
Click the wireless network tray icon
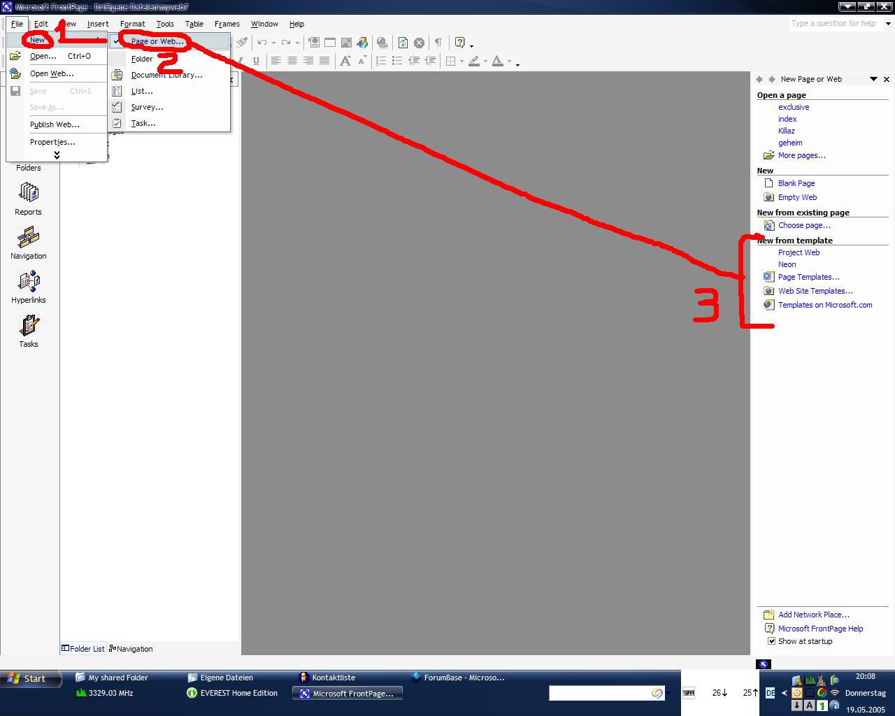coord(835,693)
